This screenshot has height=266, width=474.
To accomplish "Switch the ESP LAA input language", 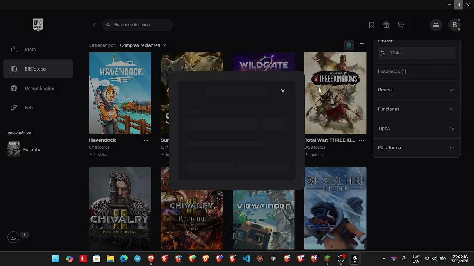I will [416, 259].
